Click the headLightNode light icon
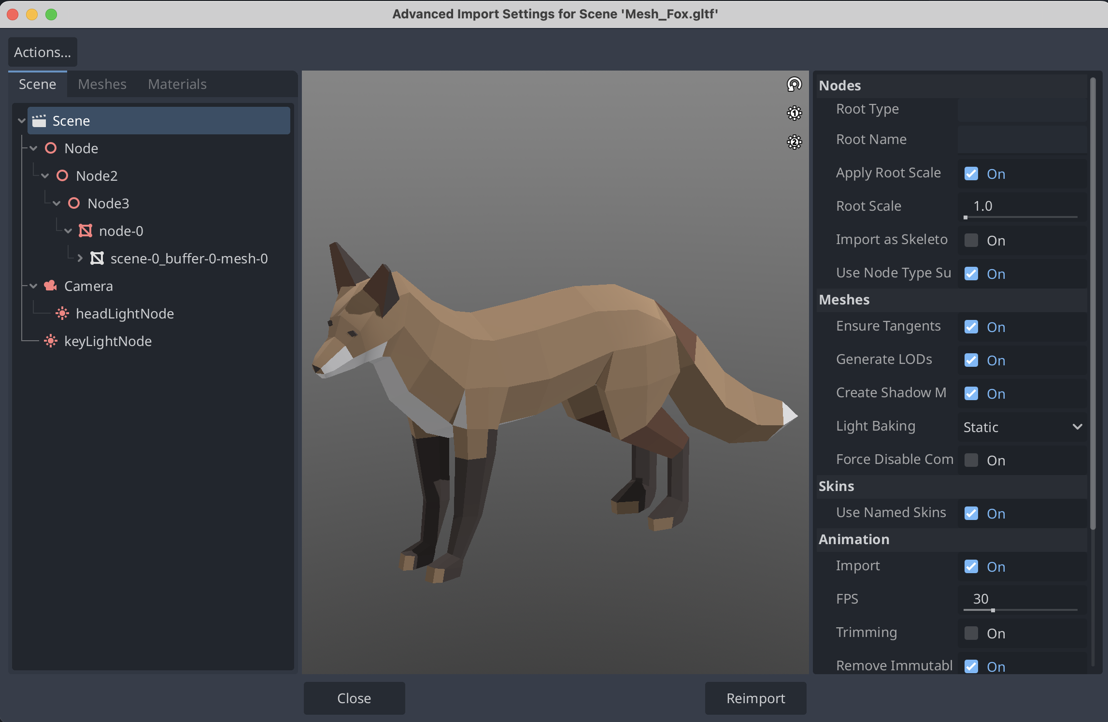Viewport: 1108px width, 722px height. coord(62,314)
